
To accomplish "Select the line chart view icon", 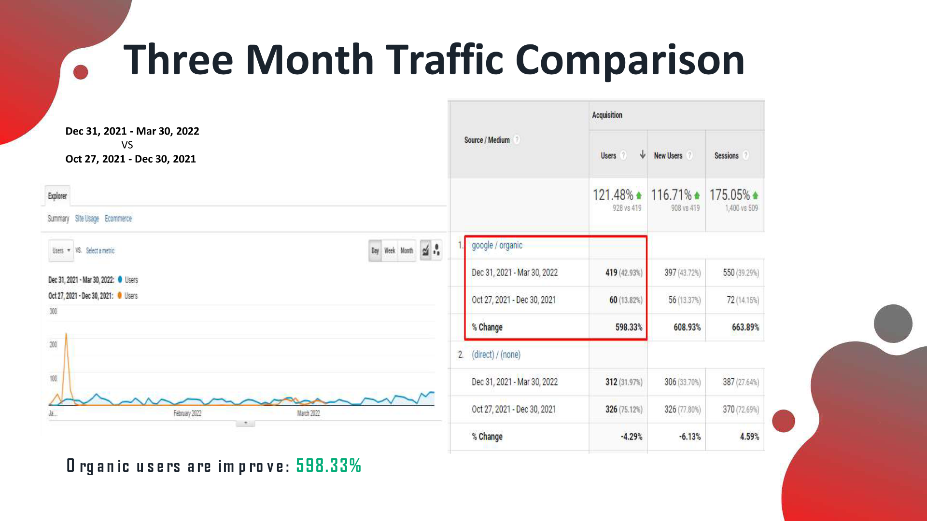I will [x=425, y=250].
